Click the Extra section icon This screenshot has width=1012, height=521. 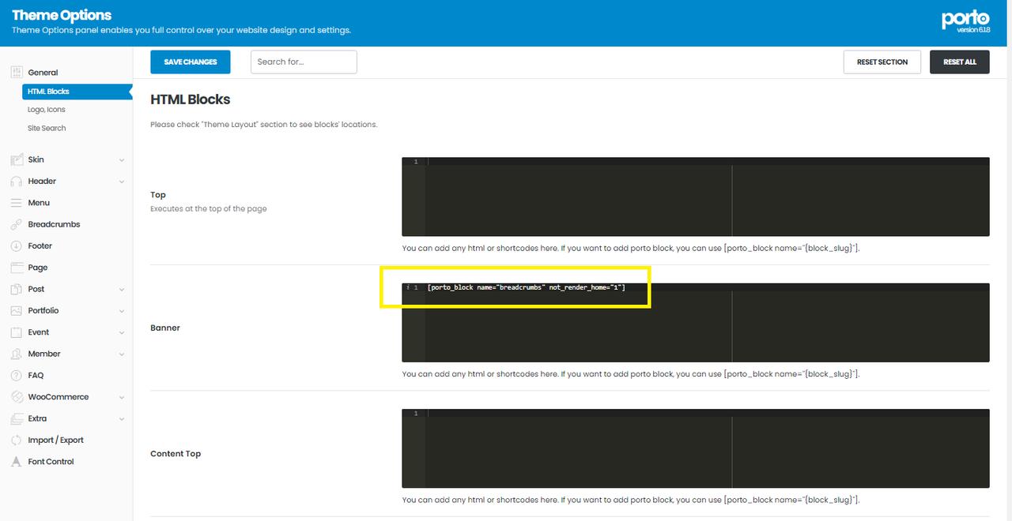point(17,418)
